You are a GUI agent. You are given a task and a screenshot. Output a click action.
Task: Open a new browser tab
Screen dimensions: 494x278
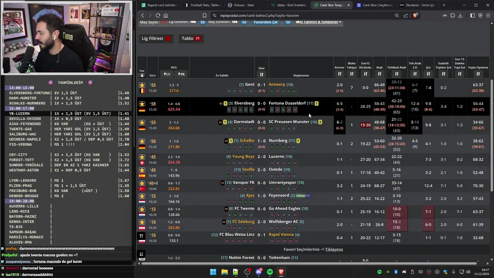pos(444,5)
